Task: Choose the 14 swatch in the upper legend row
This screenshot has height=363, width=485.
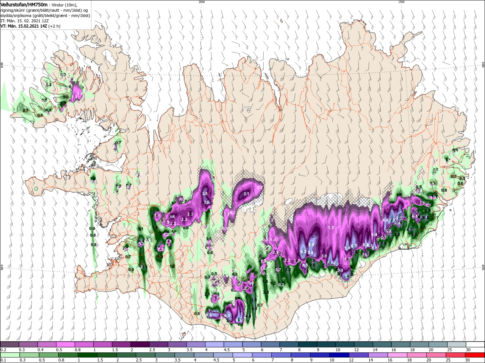Action: [382, 344]
